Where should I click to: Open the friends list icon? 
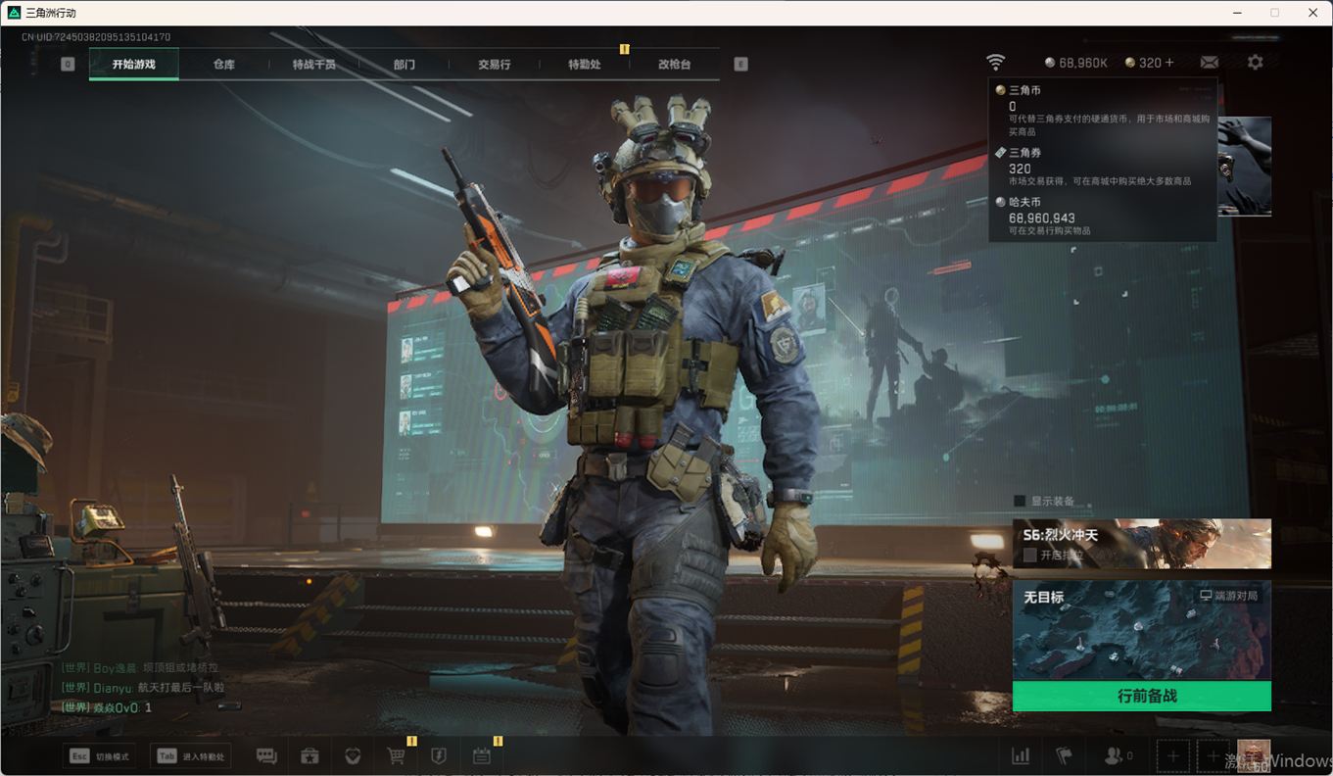point(1118,755)
